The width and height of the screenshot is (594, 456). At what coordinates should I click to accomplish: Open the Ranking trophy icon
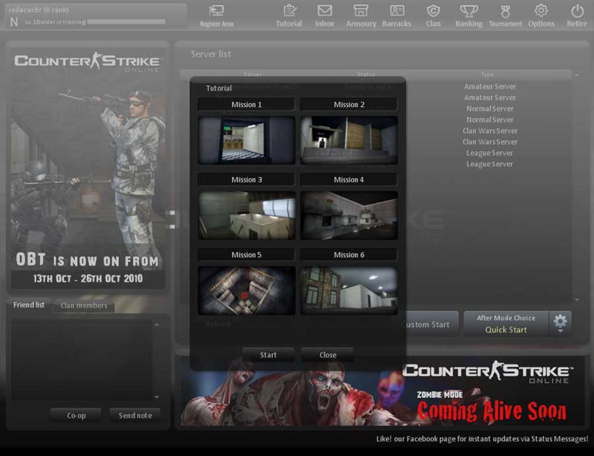(x=468, y=11)
